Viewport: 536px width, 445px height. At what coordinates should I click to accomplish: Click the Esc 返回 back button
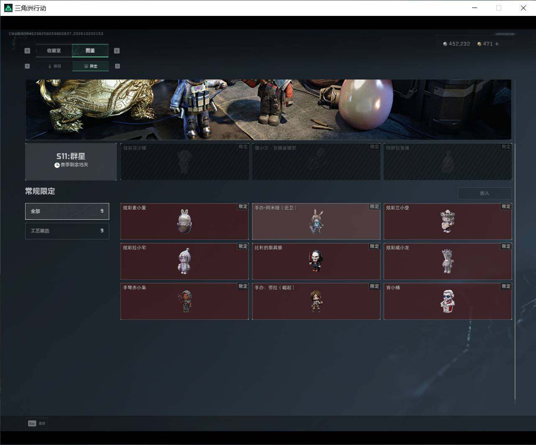(x=37, y=423)
